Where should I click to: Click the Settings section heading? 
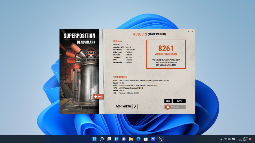click(117, 41)
